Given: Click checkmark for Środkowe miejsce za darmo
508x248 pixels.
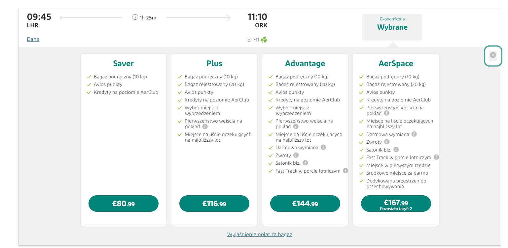Looking at the screenshot, I should [x=361, y=173].
